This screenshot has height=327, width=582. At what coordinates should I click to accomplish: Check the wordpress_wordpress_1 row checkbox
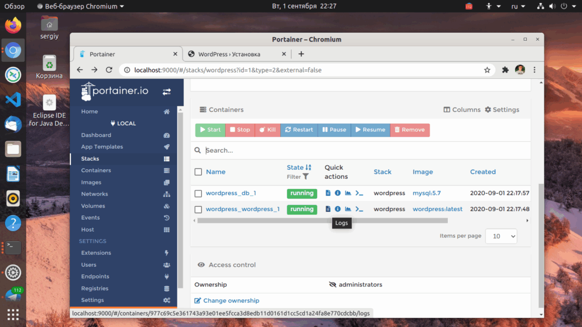[198, 209]
